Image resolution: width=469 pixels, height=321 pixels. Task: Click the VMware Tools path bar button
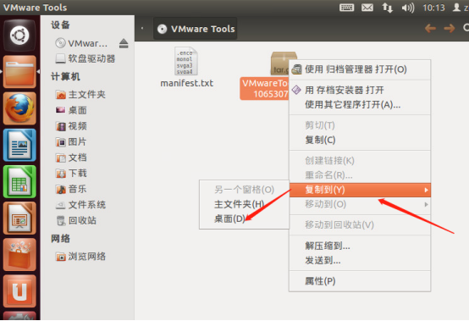point(196,29)
